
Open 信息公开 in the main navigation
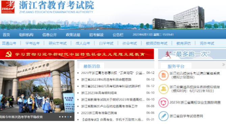(49, 35)
